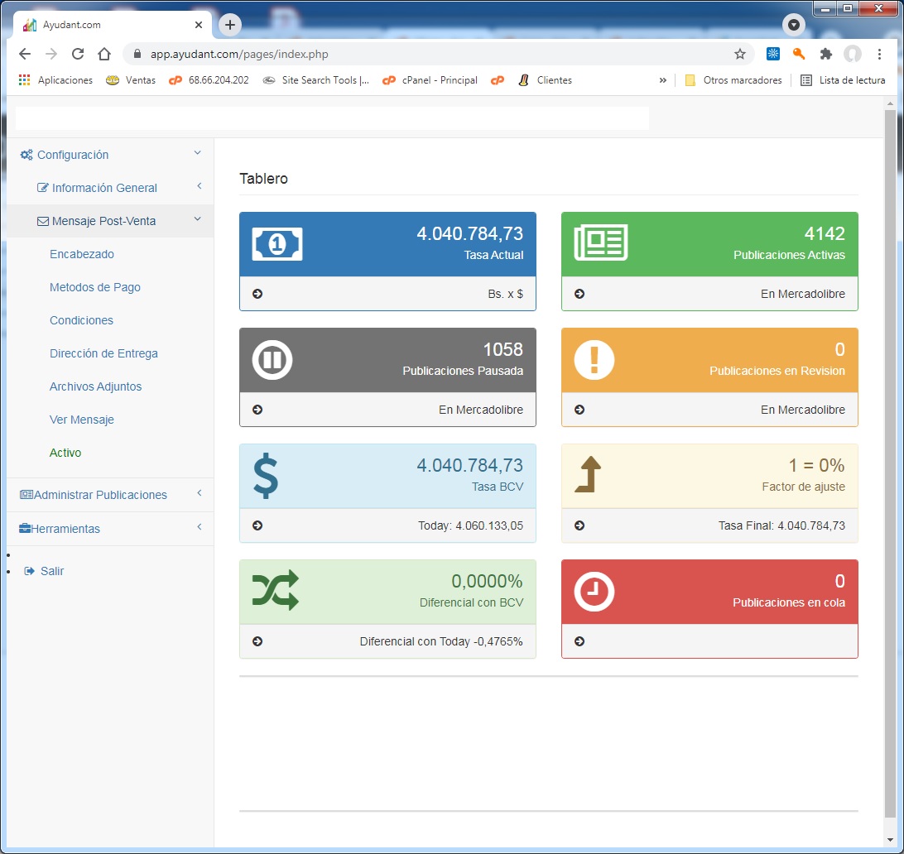The image size is (904, 854).
Task: Click the pause icon in the gray card
Action: 272,360
